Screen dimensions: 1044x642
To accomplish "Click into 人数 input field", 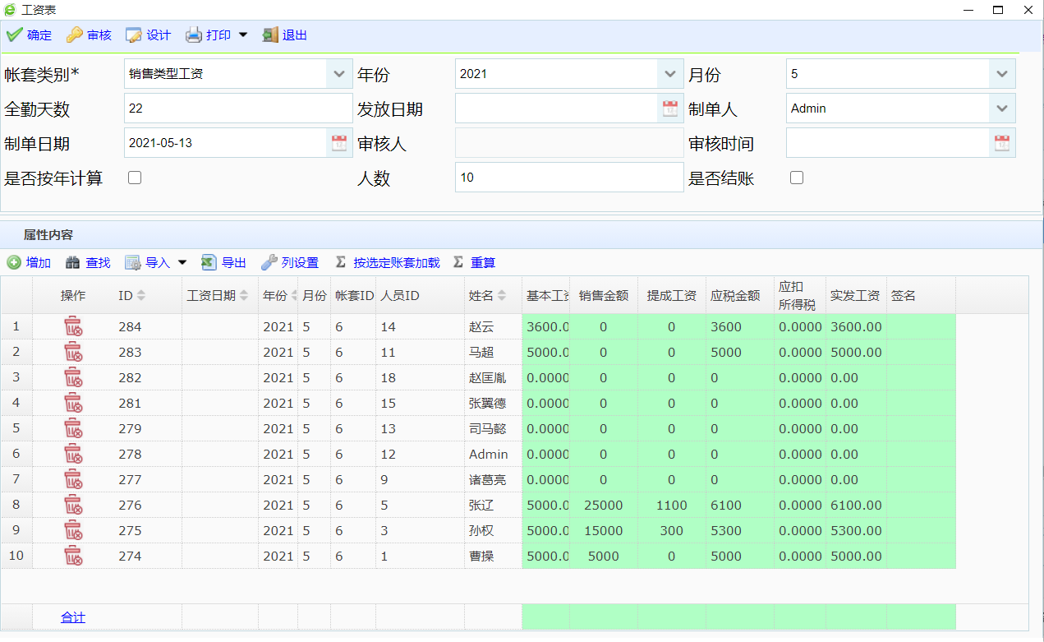I will (569, 178).
